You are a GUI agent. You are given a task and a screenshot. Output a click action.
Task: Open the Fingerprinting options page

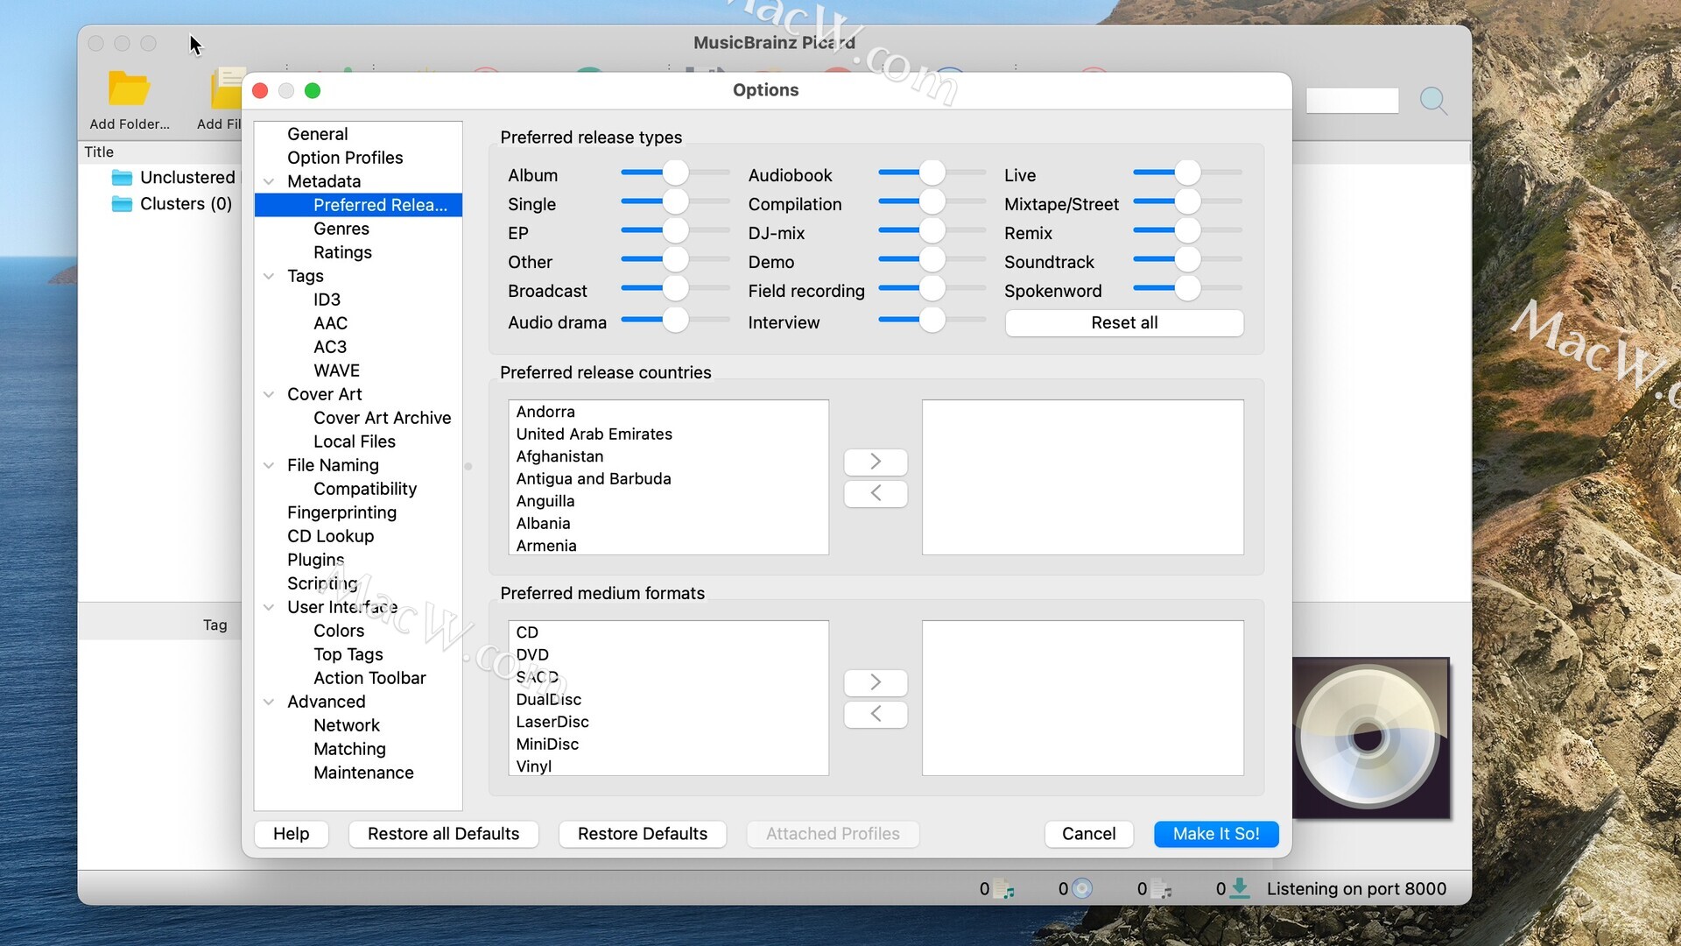click(x=341, y=512)
